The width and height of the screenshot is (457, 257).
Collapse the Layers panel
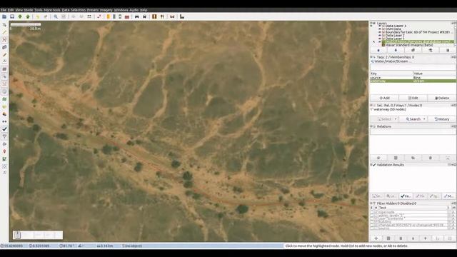point(372,23)
